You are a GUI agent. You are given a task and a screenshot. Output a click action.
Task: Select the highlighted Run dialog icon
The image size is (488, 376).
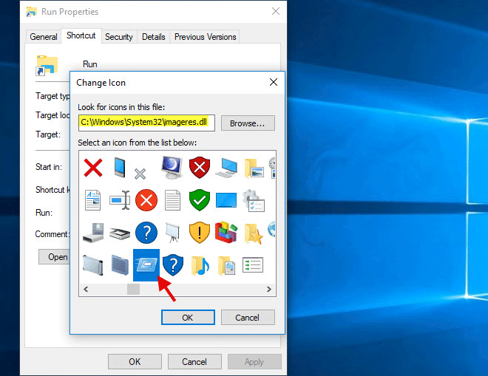(146, 265)
